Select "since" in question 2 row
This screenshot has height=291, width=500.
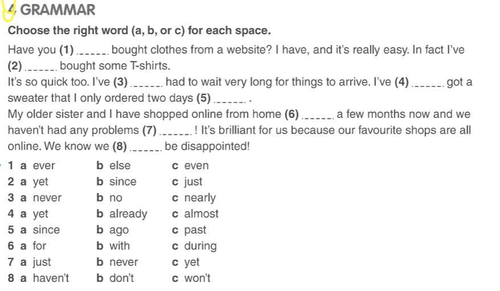[x=123, y=182]
